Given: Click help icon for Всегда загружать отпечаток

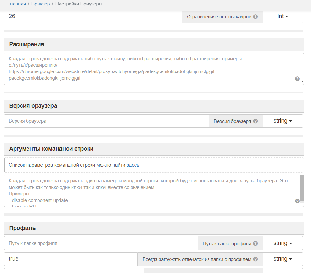Looking at the screenshot, I should (x=255, y=259).
